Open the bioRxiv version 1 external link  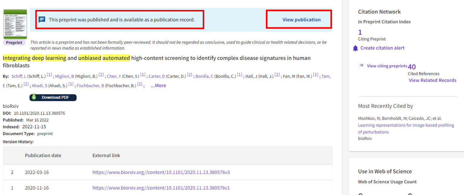(161, 187)
